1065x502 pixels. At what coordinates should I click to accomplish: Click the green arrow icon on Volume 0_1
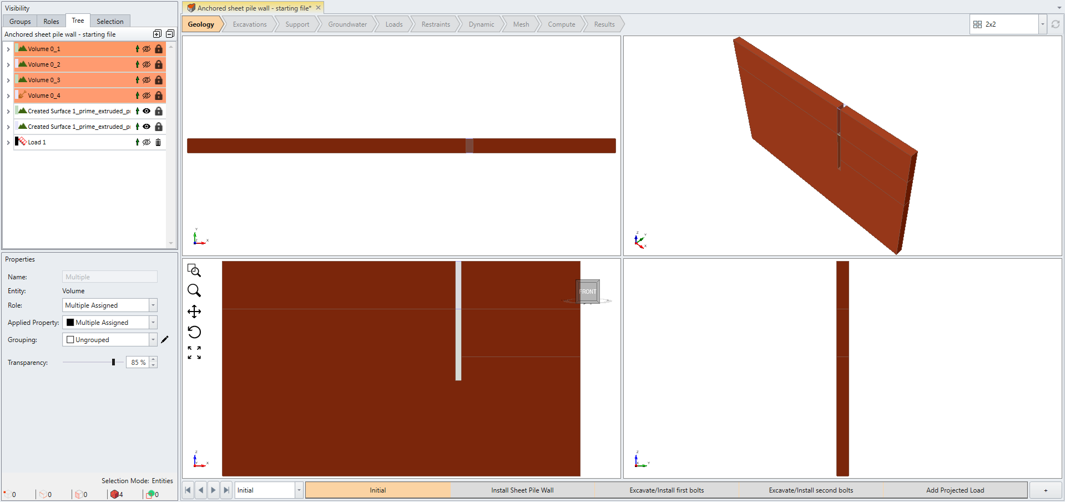click(137, 49)
